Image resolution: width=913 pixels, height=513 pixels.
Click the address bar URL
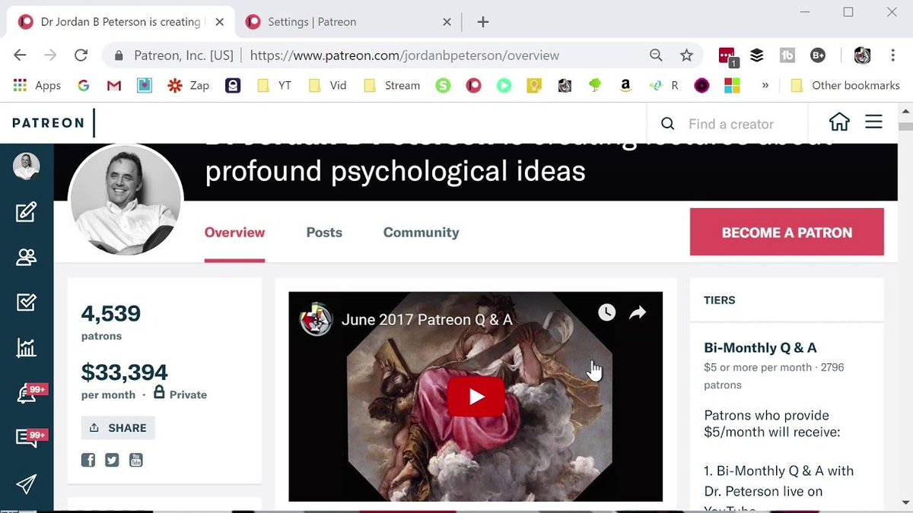[x=404, y=55]
